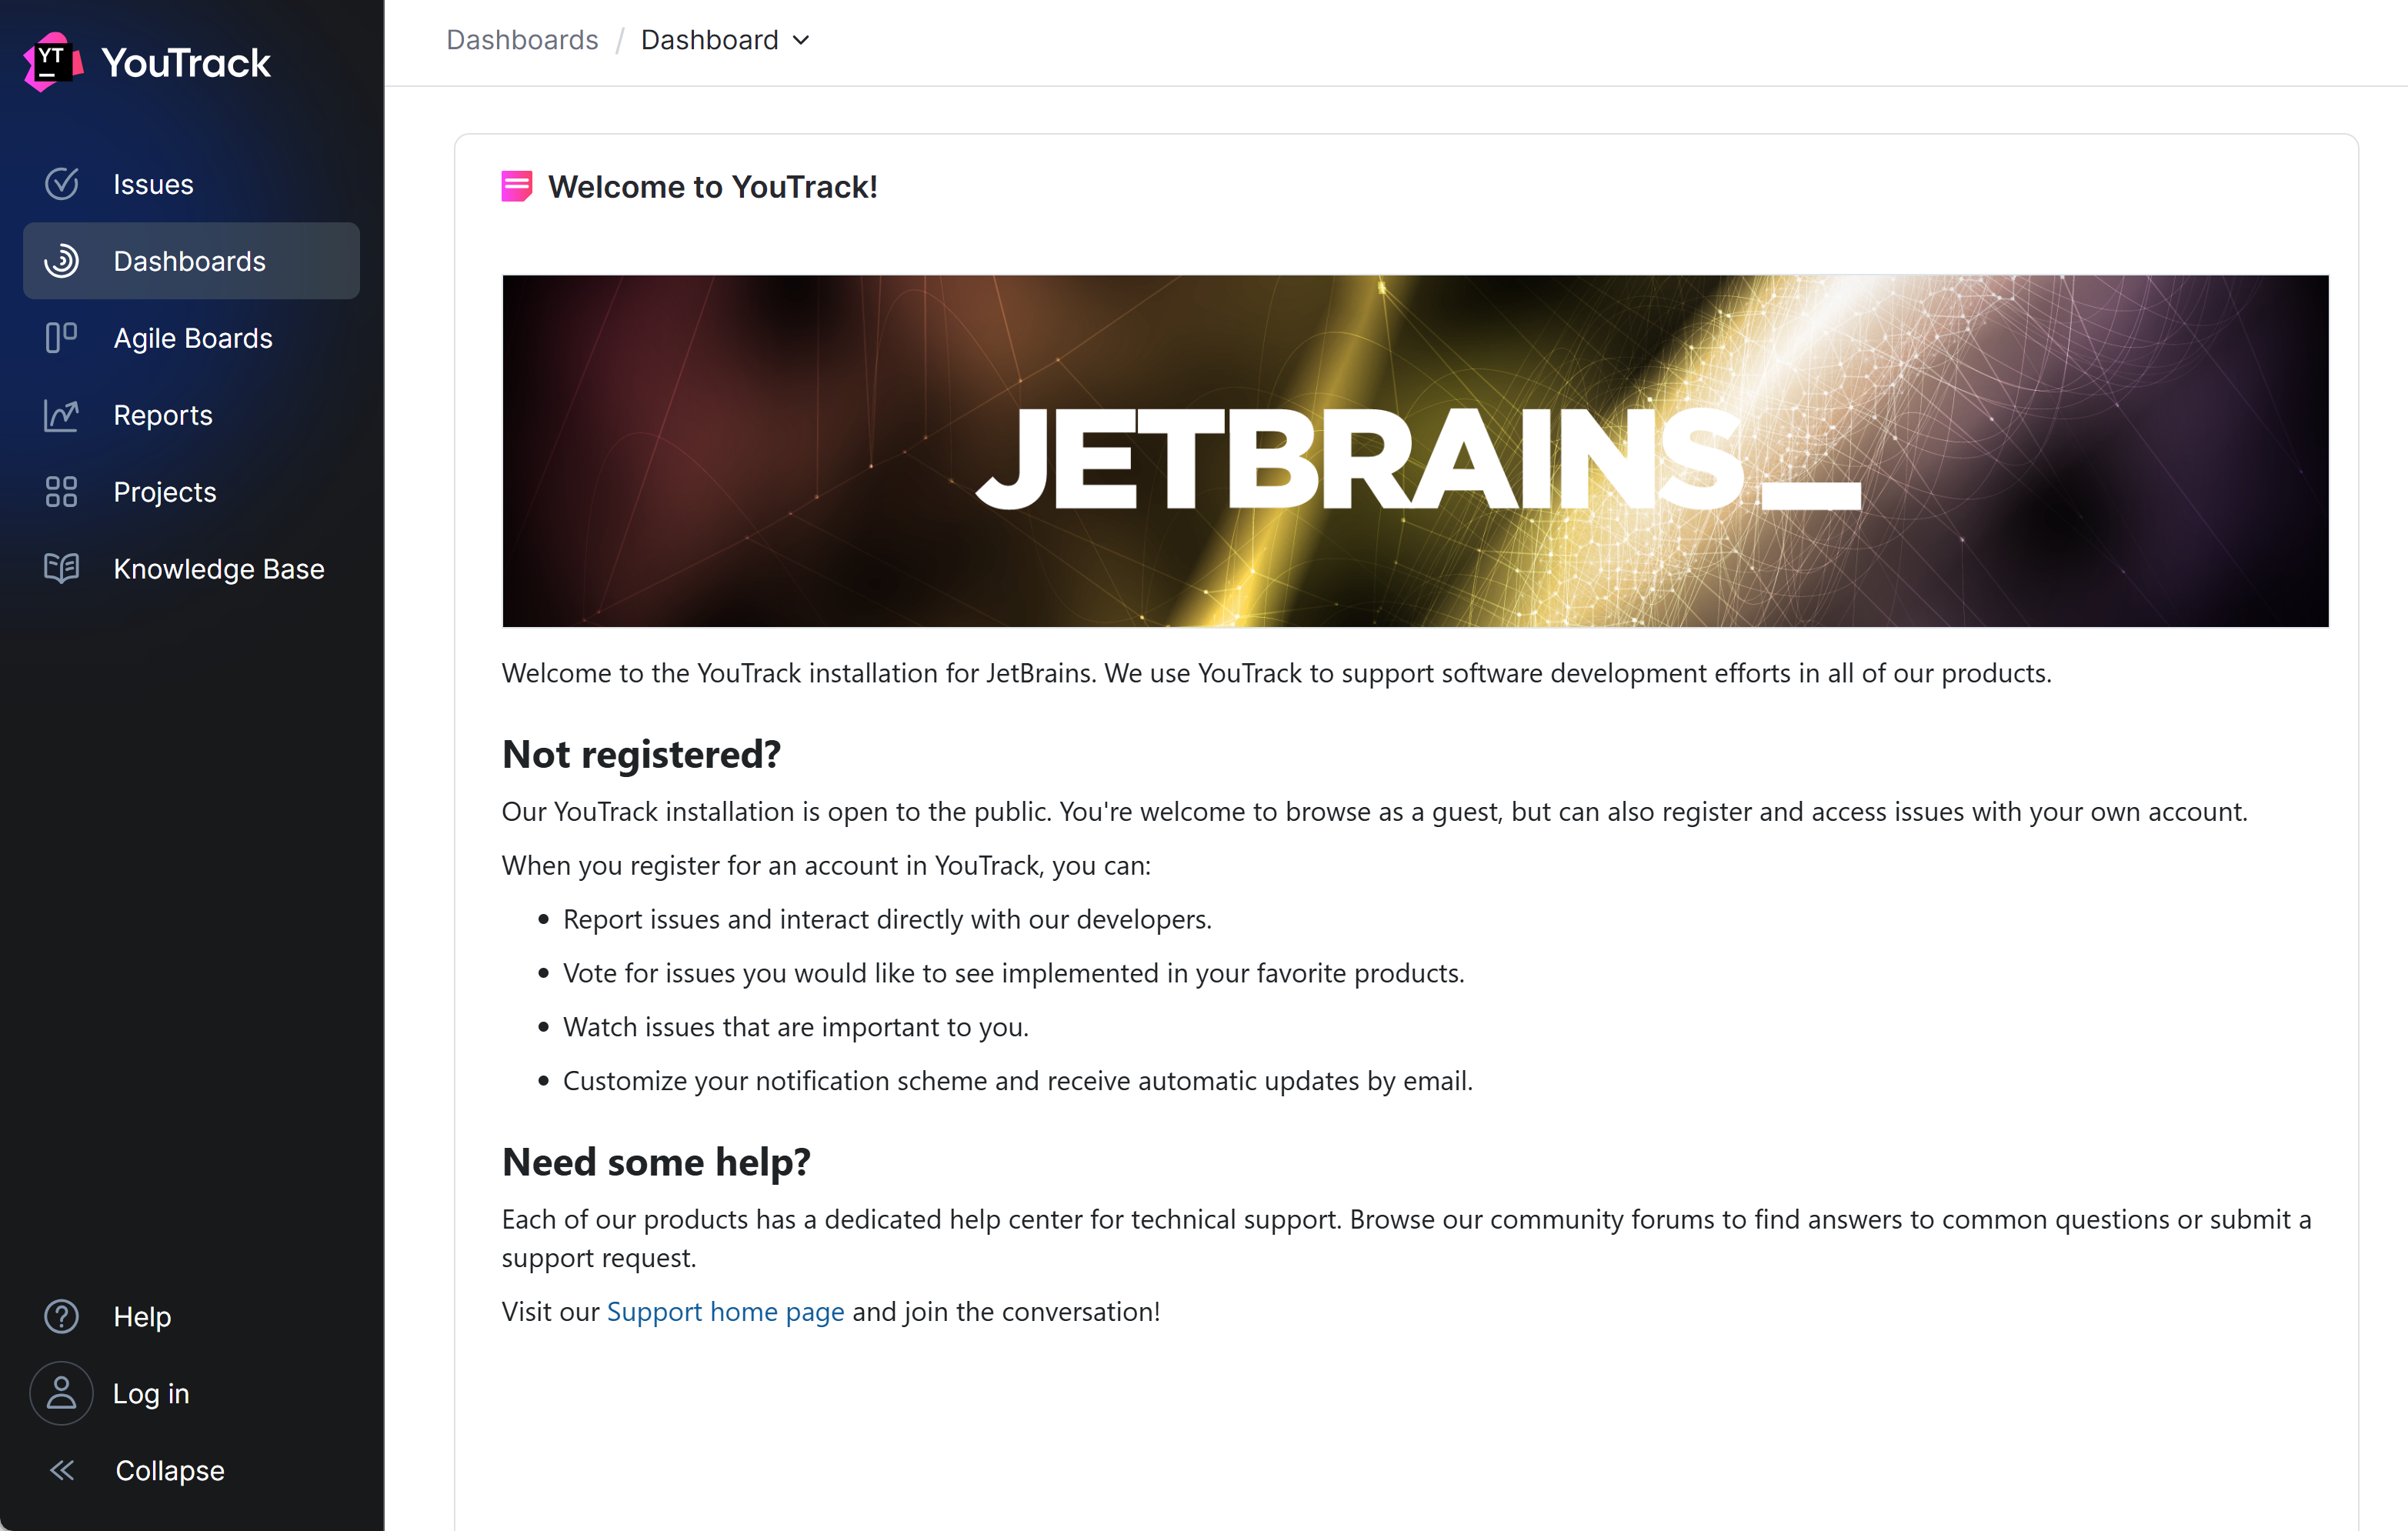The image size is (2408, 1531).
Task: Open Agile Boards from the sidebar
Action: (x=192, y=338)
